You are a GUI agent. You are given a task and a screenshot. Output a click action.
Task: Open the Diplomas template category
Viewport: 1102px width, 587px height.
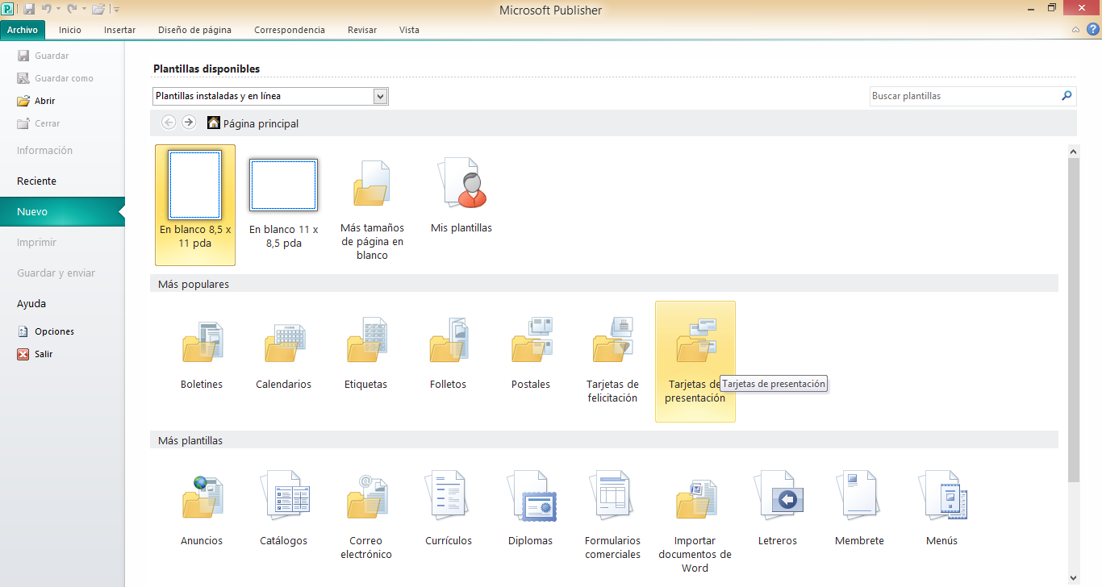point(531,510)
